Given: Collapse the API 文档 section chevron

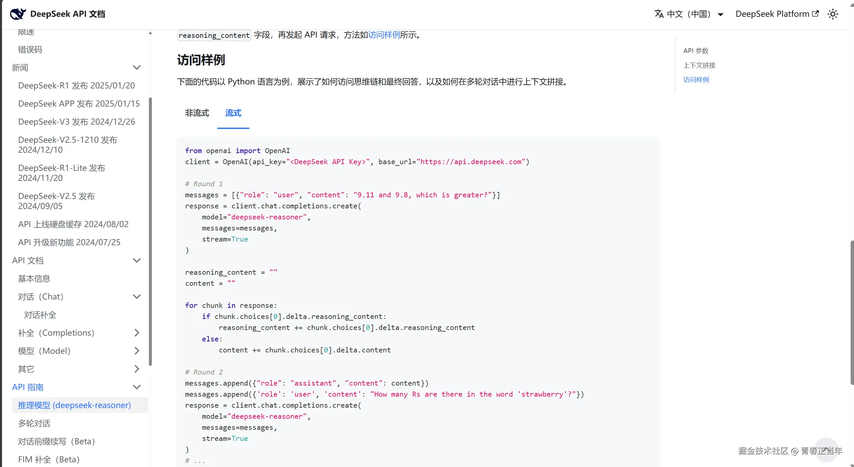Looking at the screenshot, I should pyautogui.click(x=136, y=260).
